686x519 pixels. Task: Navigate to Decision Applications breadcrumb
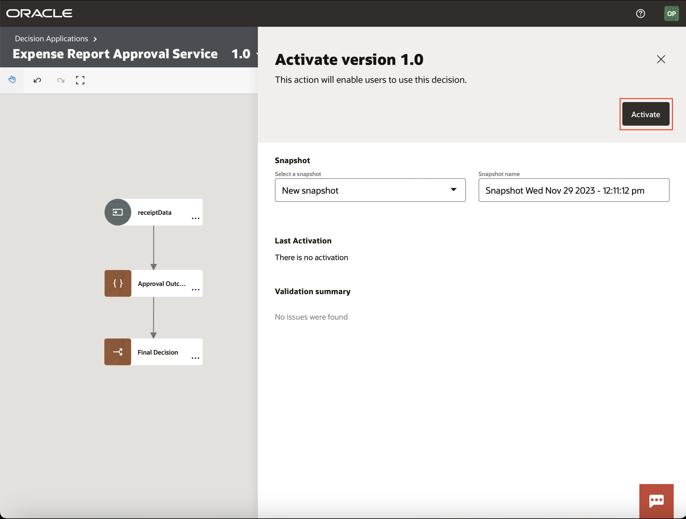click(x=51, y=38)
